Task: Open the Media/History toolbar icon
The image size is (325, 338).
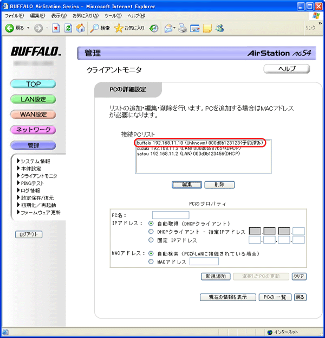Action: click(154, 28)
